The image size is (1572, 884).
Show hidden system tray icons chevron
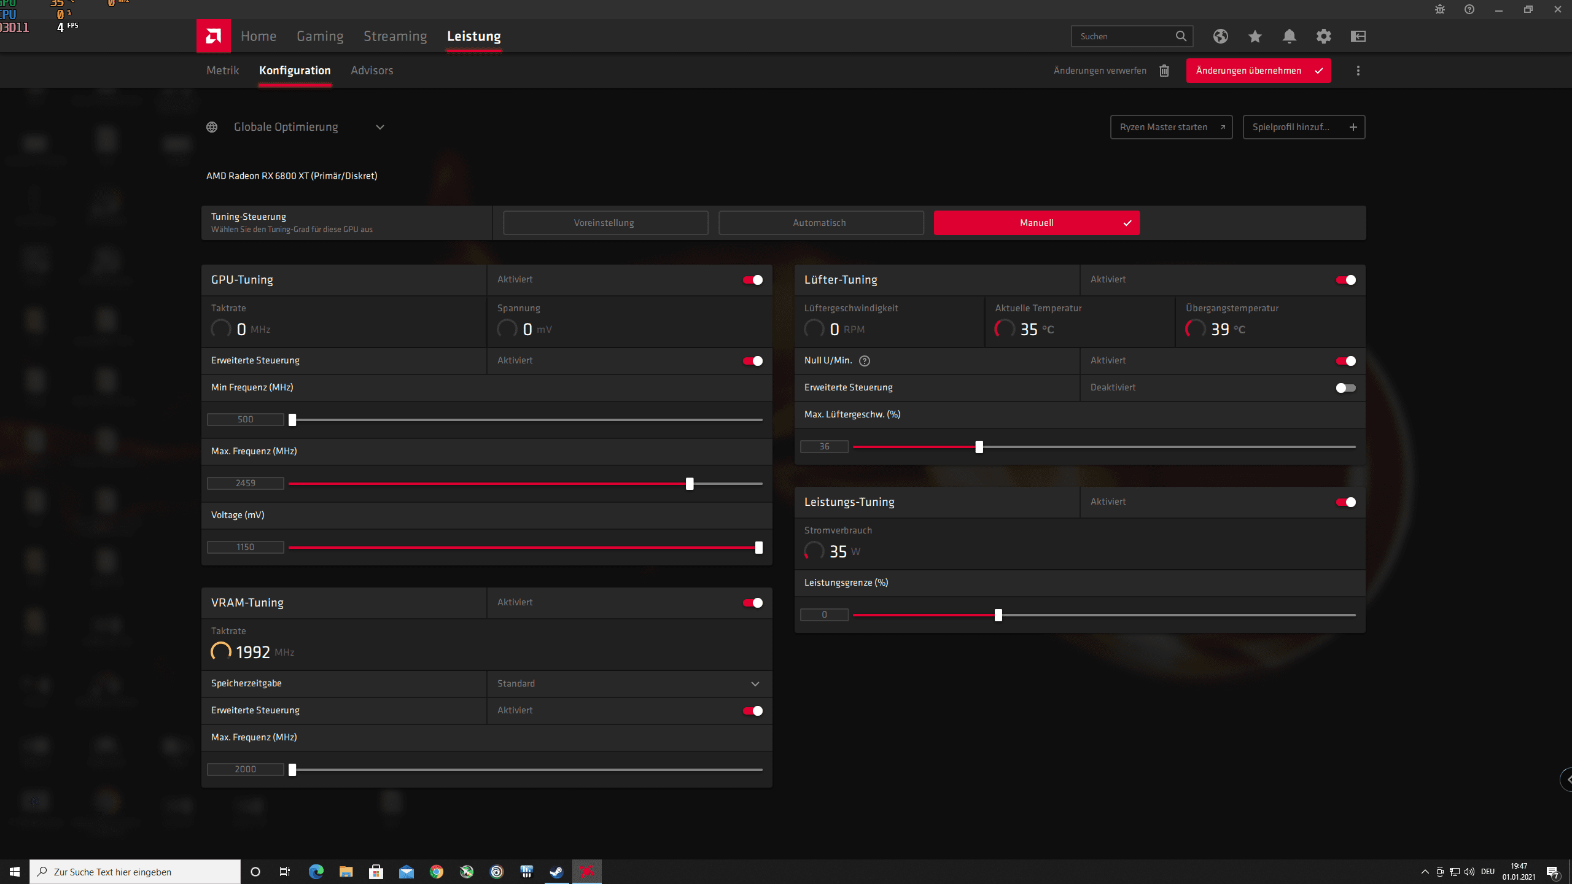(1425, 872)
